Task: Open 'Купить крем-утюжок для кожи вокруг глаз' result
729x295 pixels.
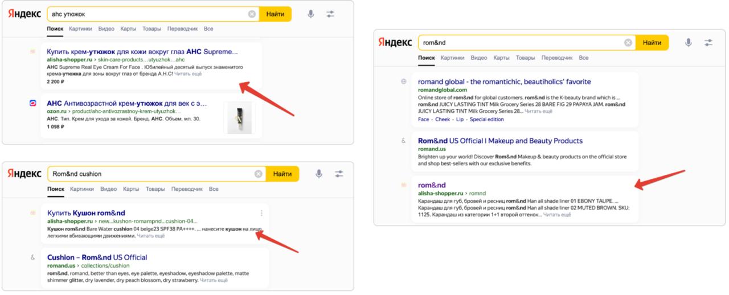Action: pyautogui.click(x=142, y=51)
